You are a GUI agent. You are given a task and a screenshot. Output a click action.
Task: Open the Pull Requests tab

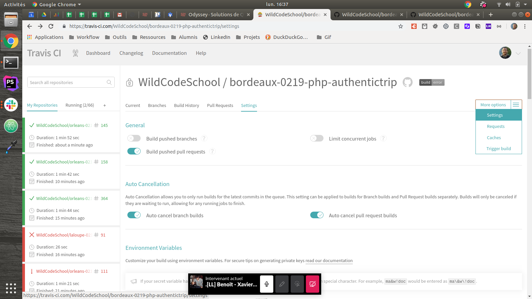220,105
